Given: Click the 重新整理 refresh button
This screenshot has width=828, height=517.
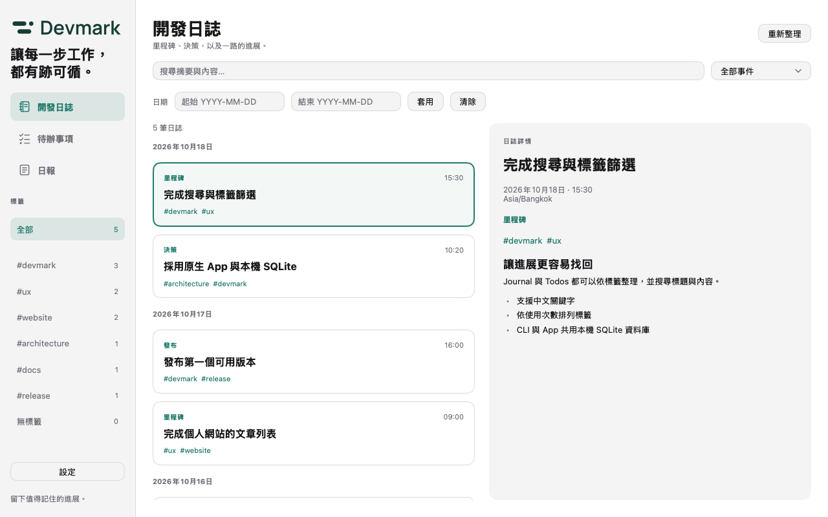Looking at the screenshot, I should click(x=784, y=34).
